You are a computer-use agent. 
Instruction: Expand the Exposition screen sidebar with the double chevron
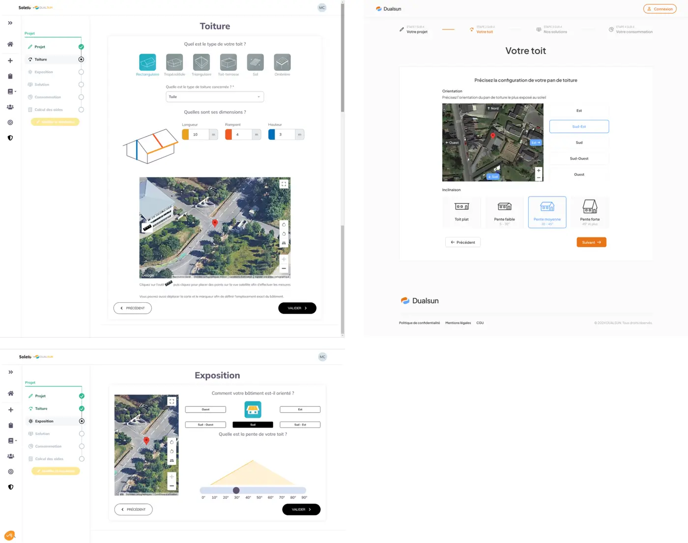pyautogui.click(x=11, y=372)
